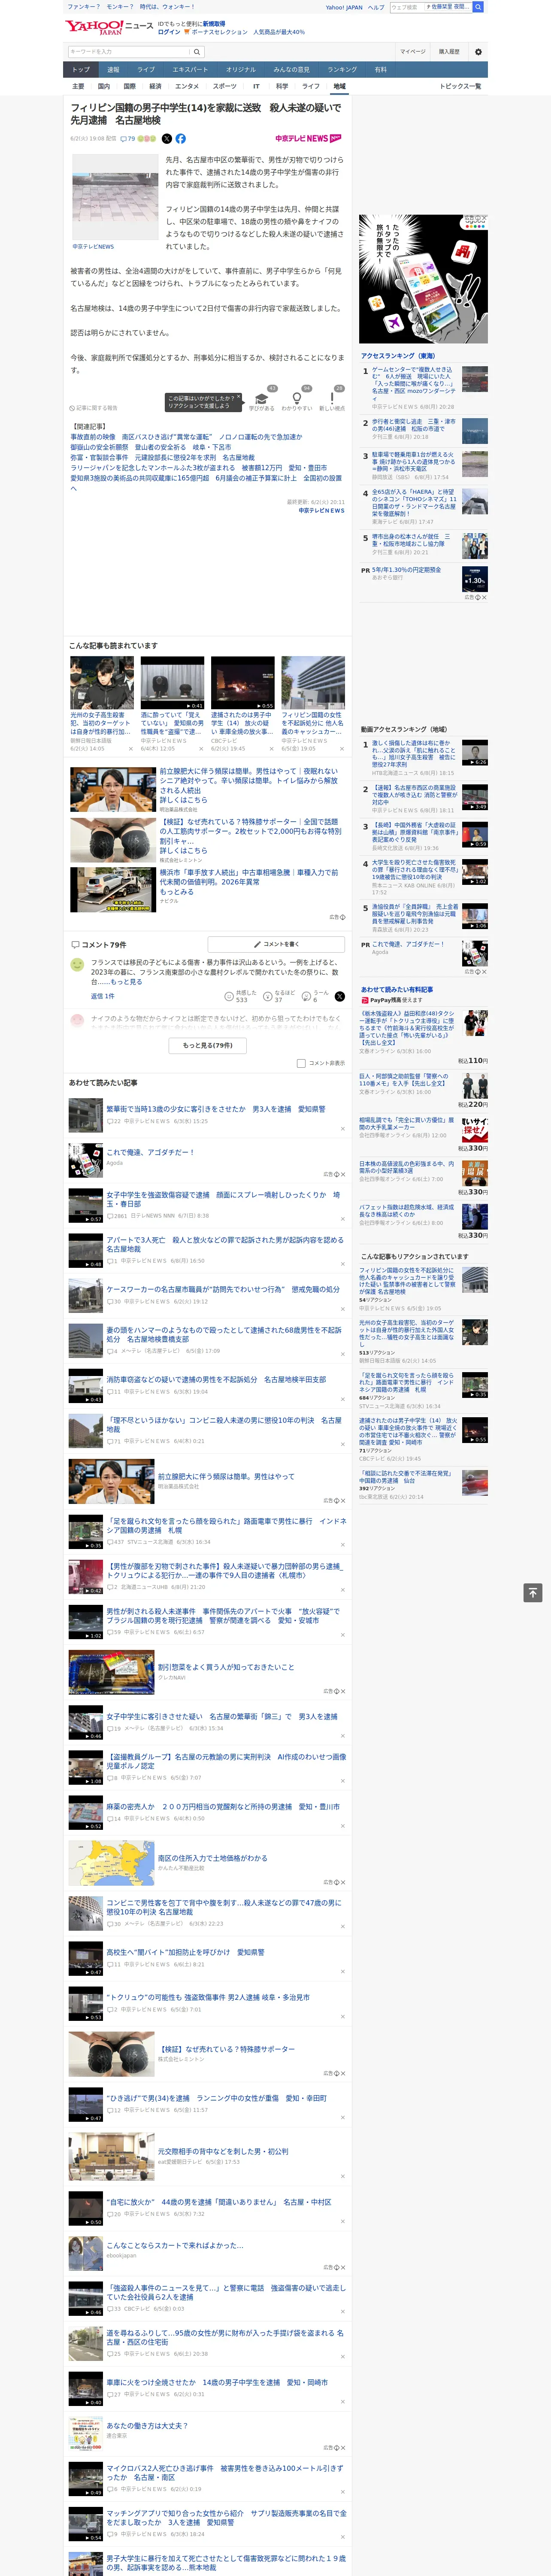
Task: Open the スポーツ category
Action: coord(225,86)
